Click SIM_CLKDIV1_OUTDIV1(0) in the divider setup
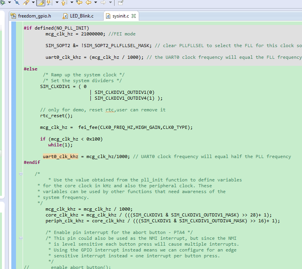This screenshot has width=302, height=269. point(124,92)
